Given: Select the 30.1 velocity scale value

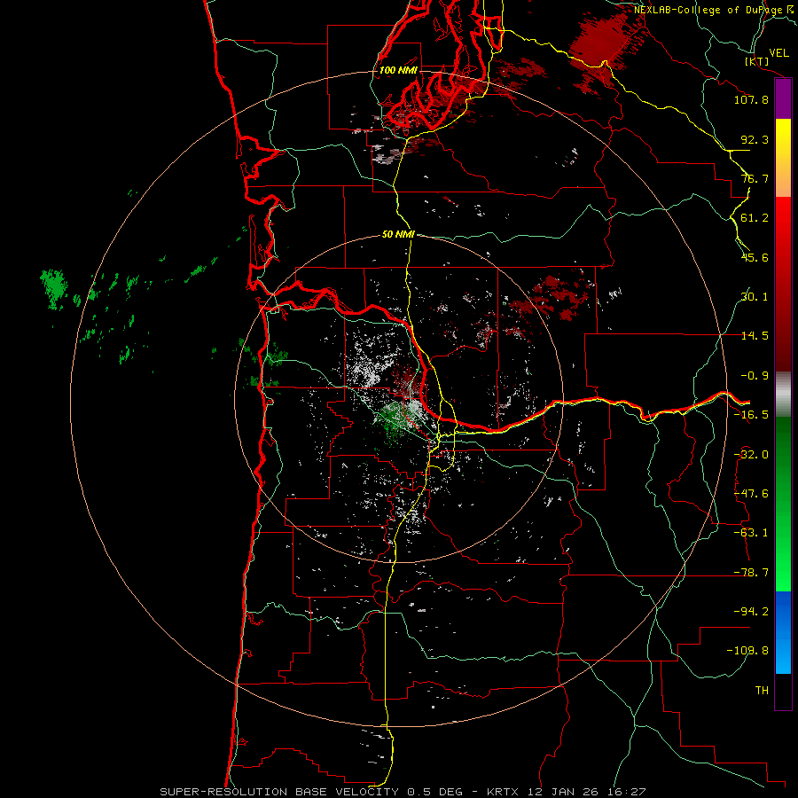Looking at the screenshot, I should [x=755, y=297].
